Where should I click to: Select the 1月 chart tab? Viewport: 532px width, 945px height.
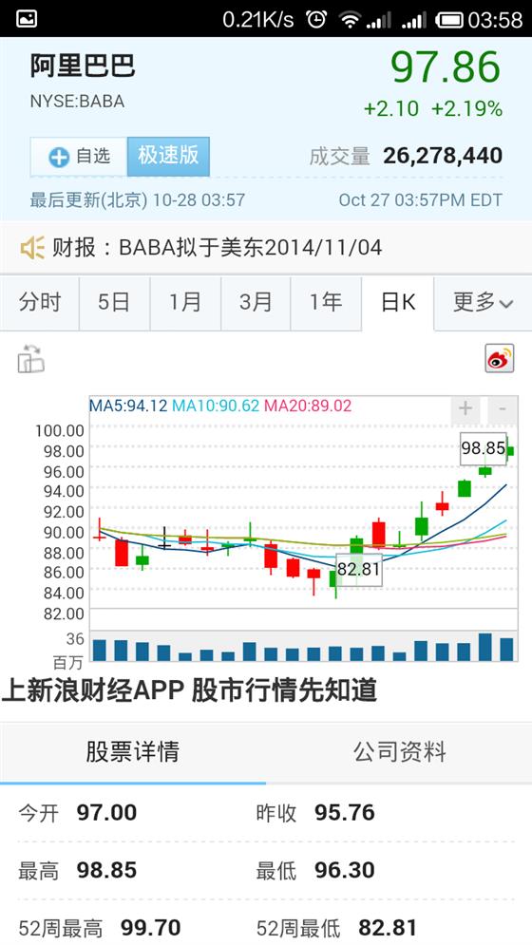click(184, 302)
